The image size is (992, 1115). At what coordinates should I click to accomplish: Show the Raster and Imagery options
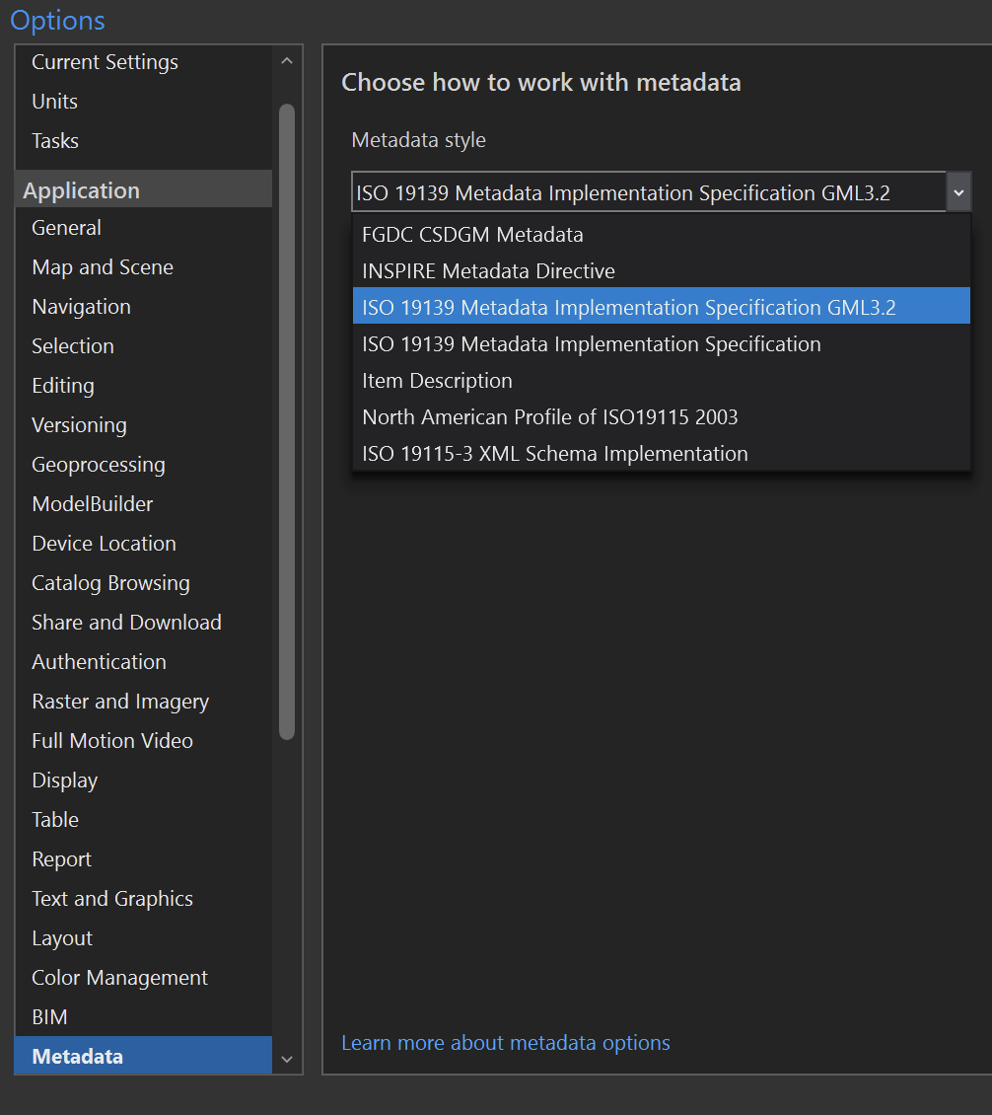coord(120,702)
